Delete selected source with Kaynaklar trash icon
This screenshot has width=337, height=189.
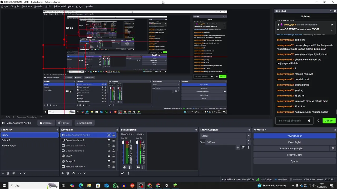click(68, 173)
